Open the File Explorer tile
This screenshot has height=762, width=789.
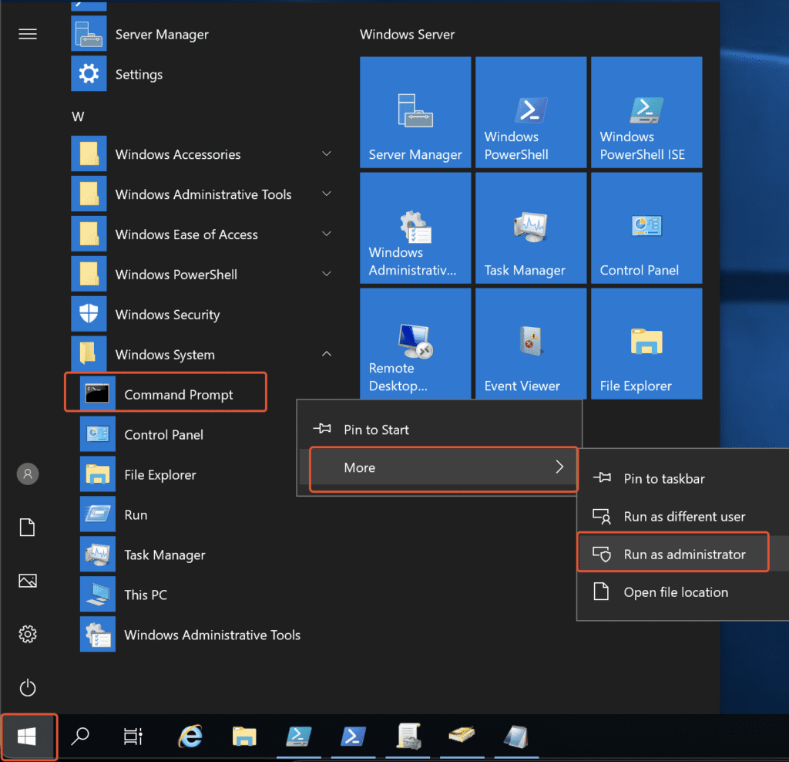coord(646,343)
